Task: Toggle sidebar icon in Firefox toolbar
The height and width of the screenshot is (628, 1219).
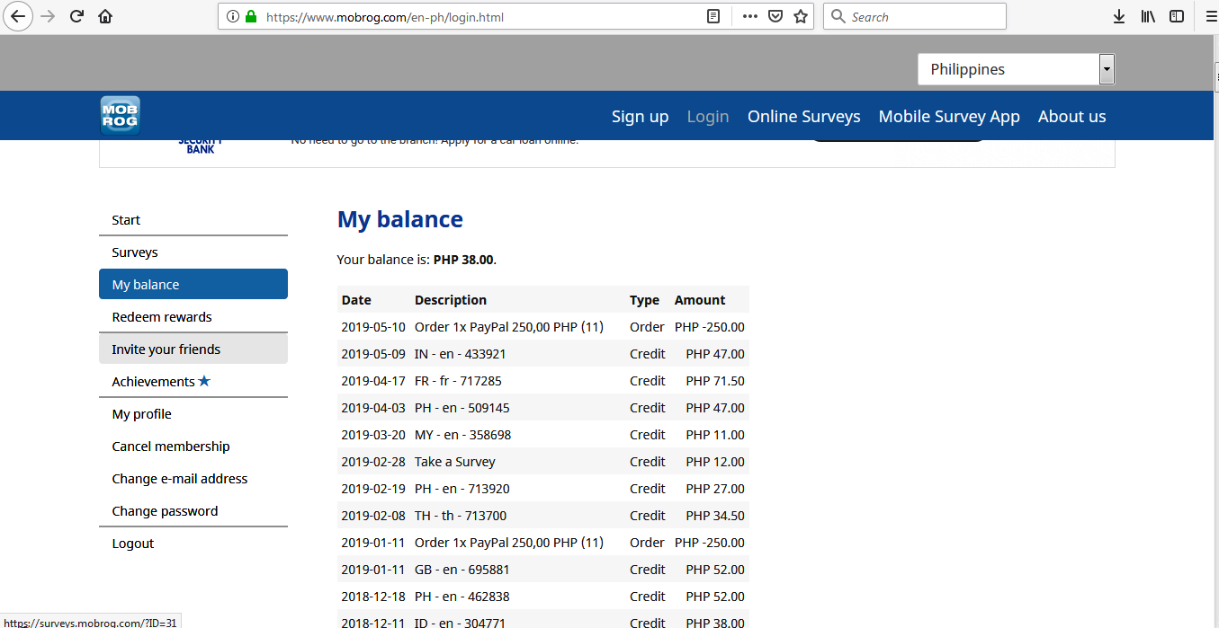Action: click(1177, 16)
